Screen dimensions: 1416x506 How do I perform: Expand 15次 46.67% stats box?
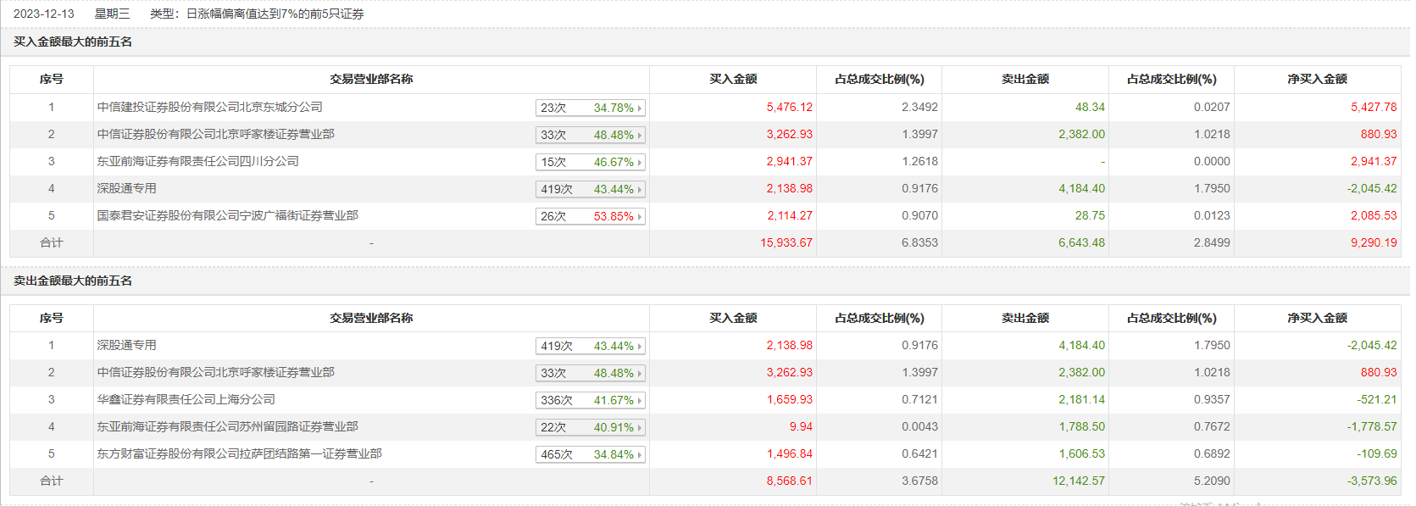(591, 162)
